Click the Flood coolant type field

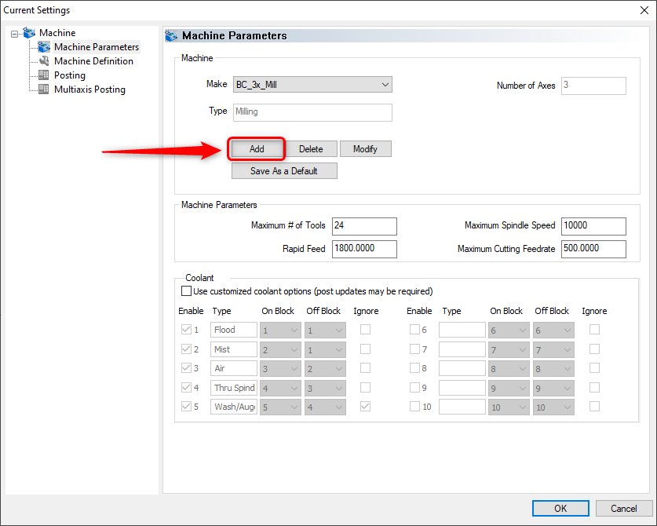(x=234, y=330)
